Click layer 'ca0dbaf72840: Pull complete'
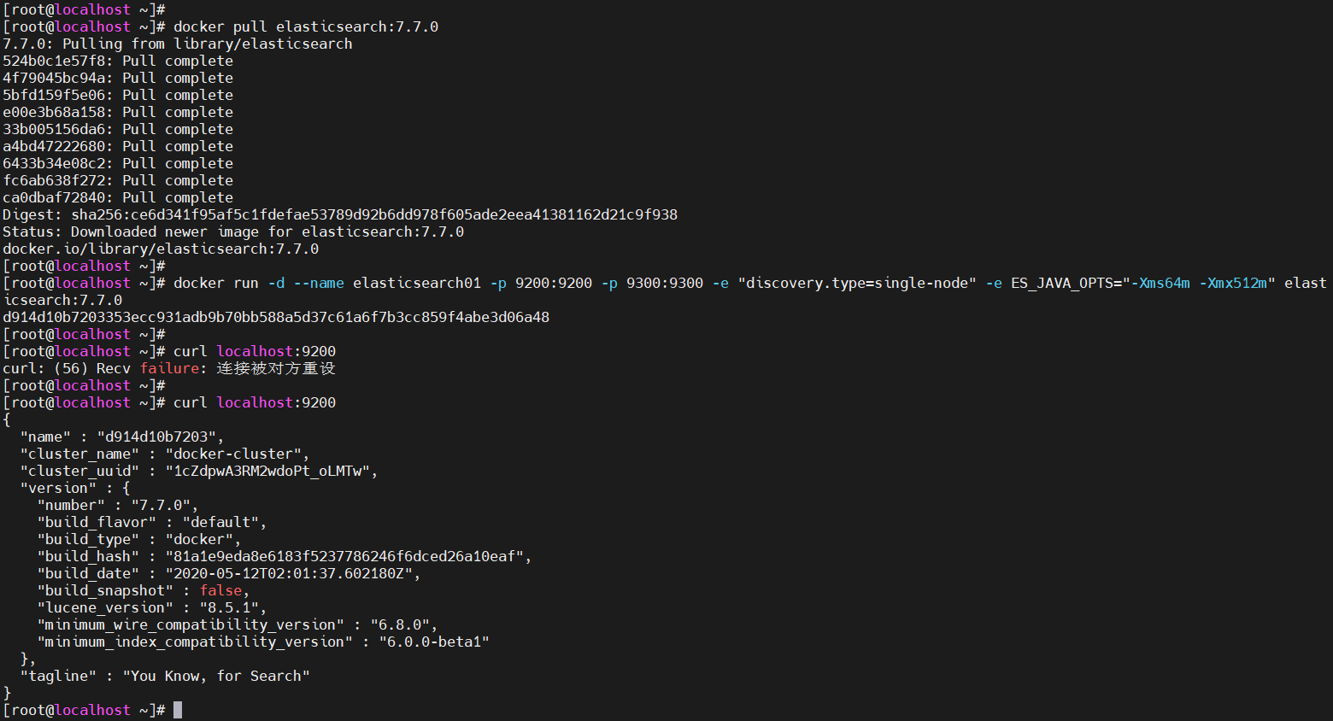This screenshot has width=1333, height=721. 118,197
